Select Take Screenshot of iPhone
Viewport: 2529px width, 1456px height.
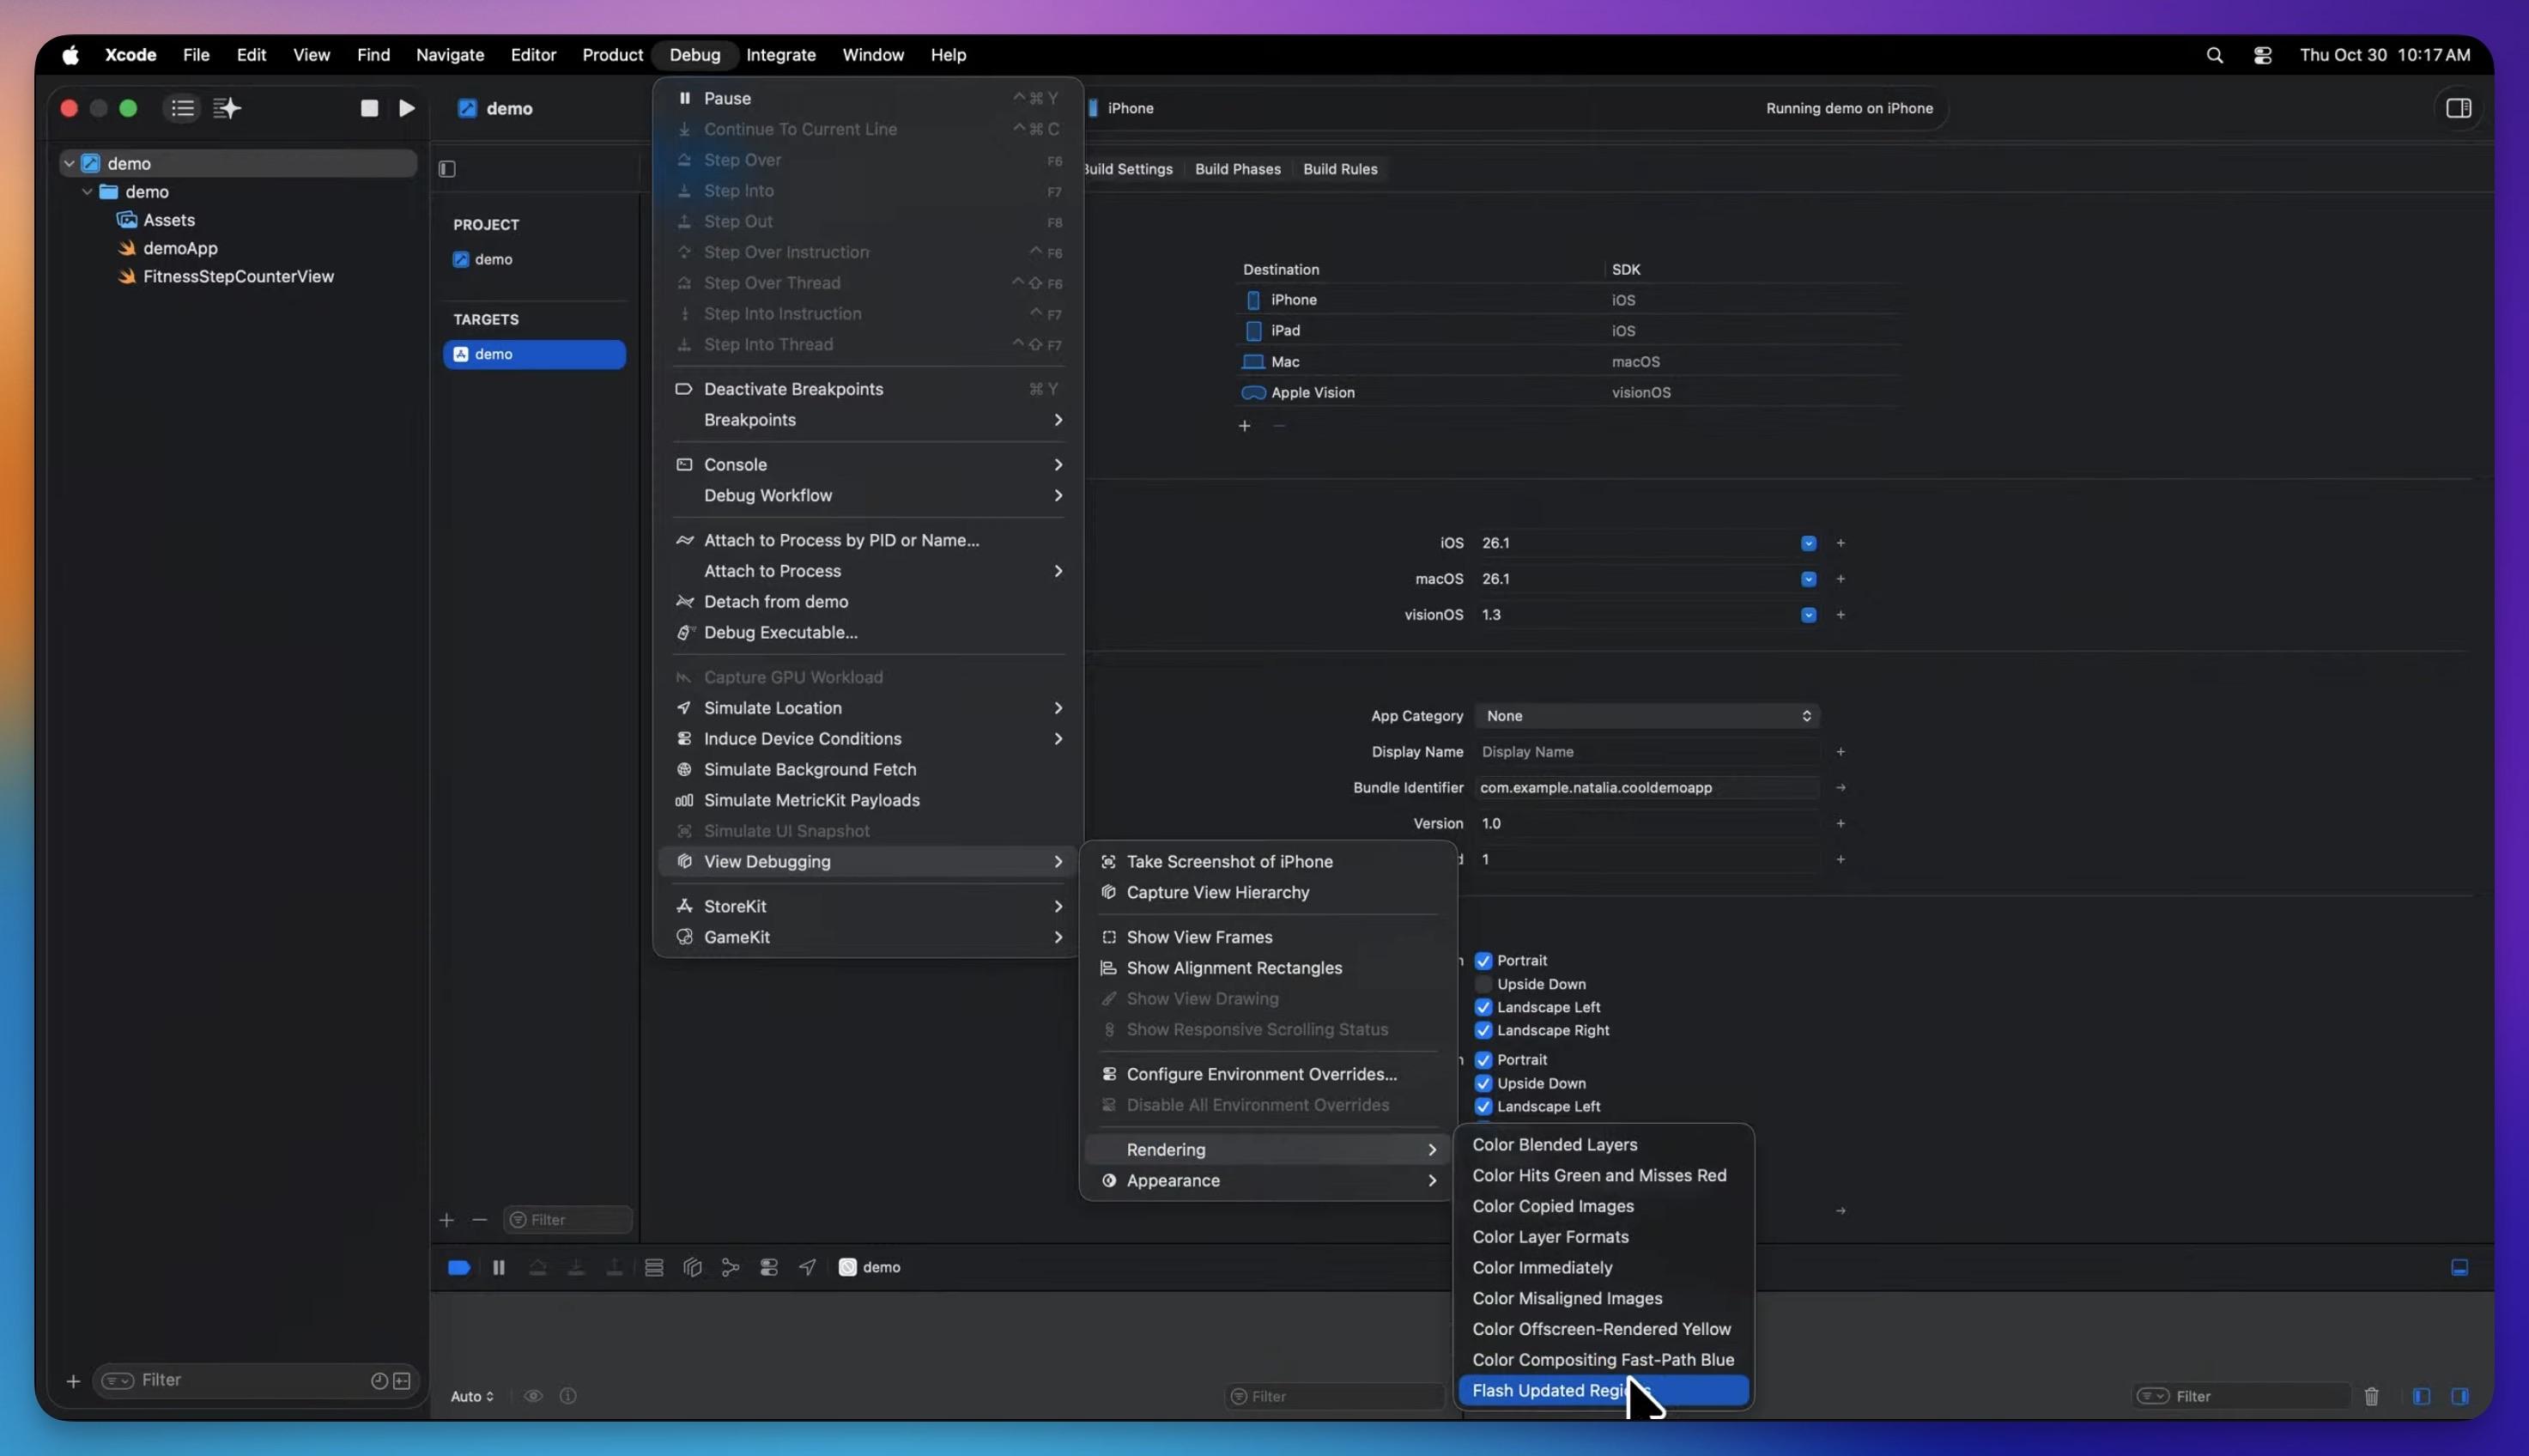pos(1268,862)
